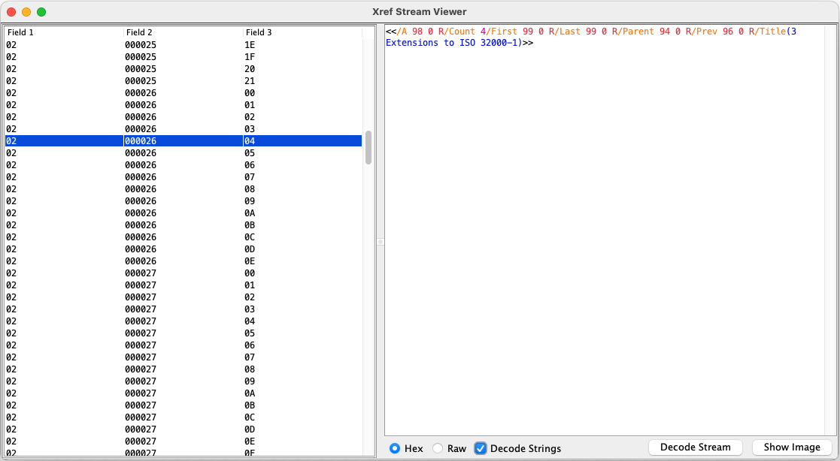840x461 pixels.
Task: Click the highlighted row 000026 04
Action: pyautogui.click(x=180, y=140)
